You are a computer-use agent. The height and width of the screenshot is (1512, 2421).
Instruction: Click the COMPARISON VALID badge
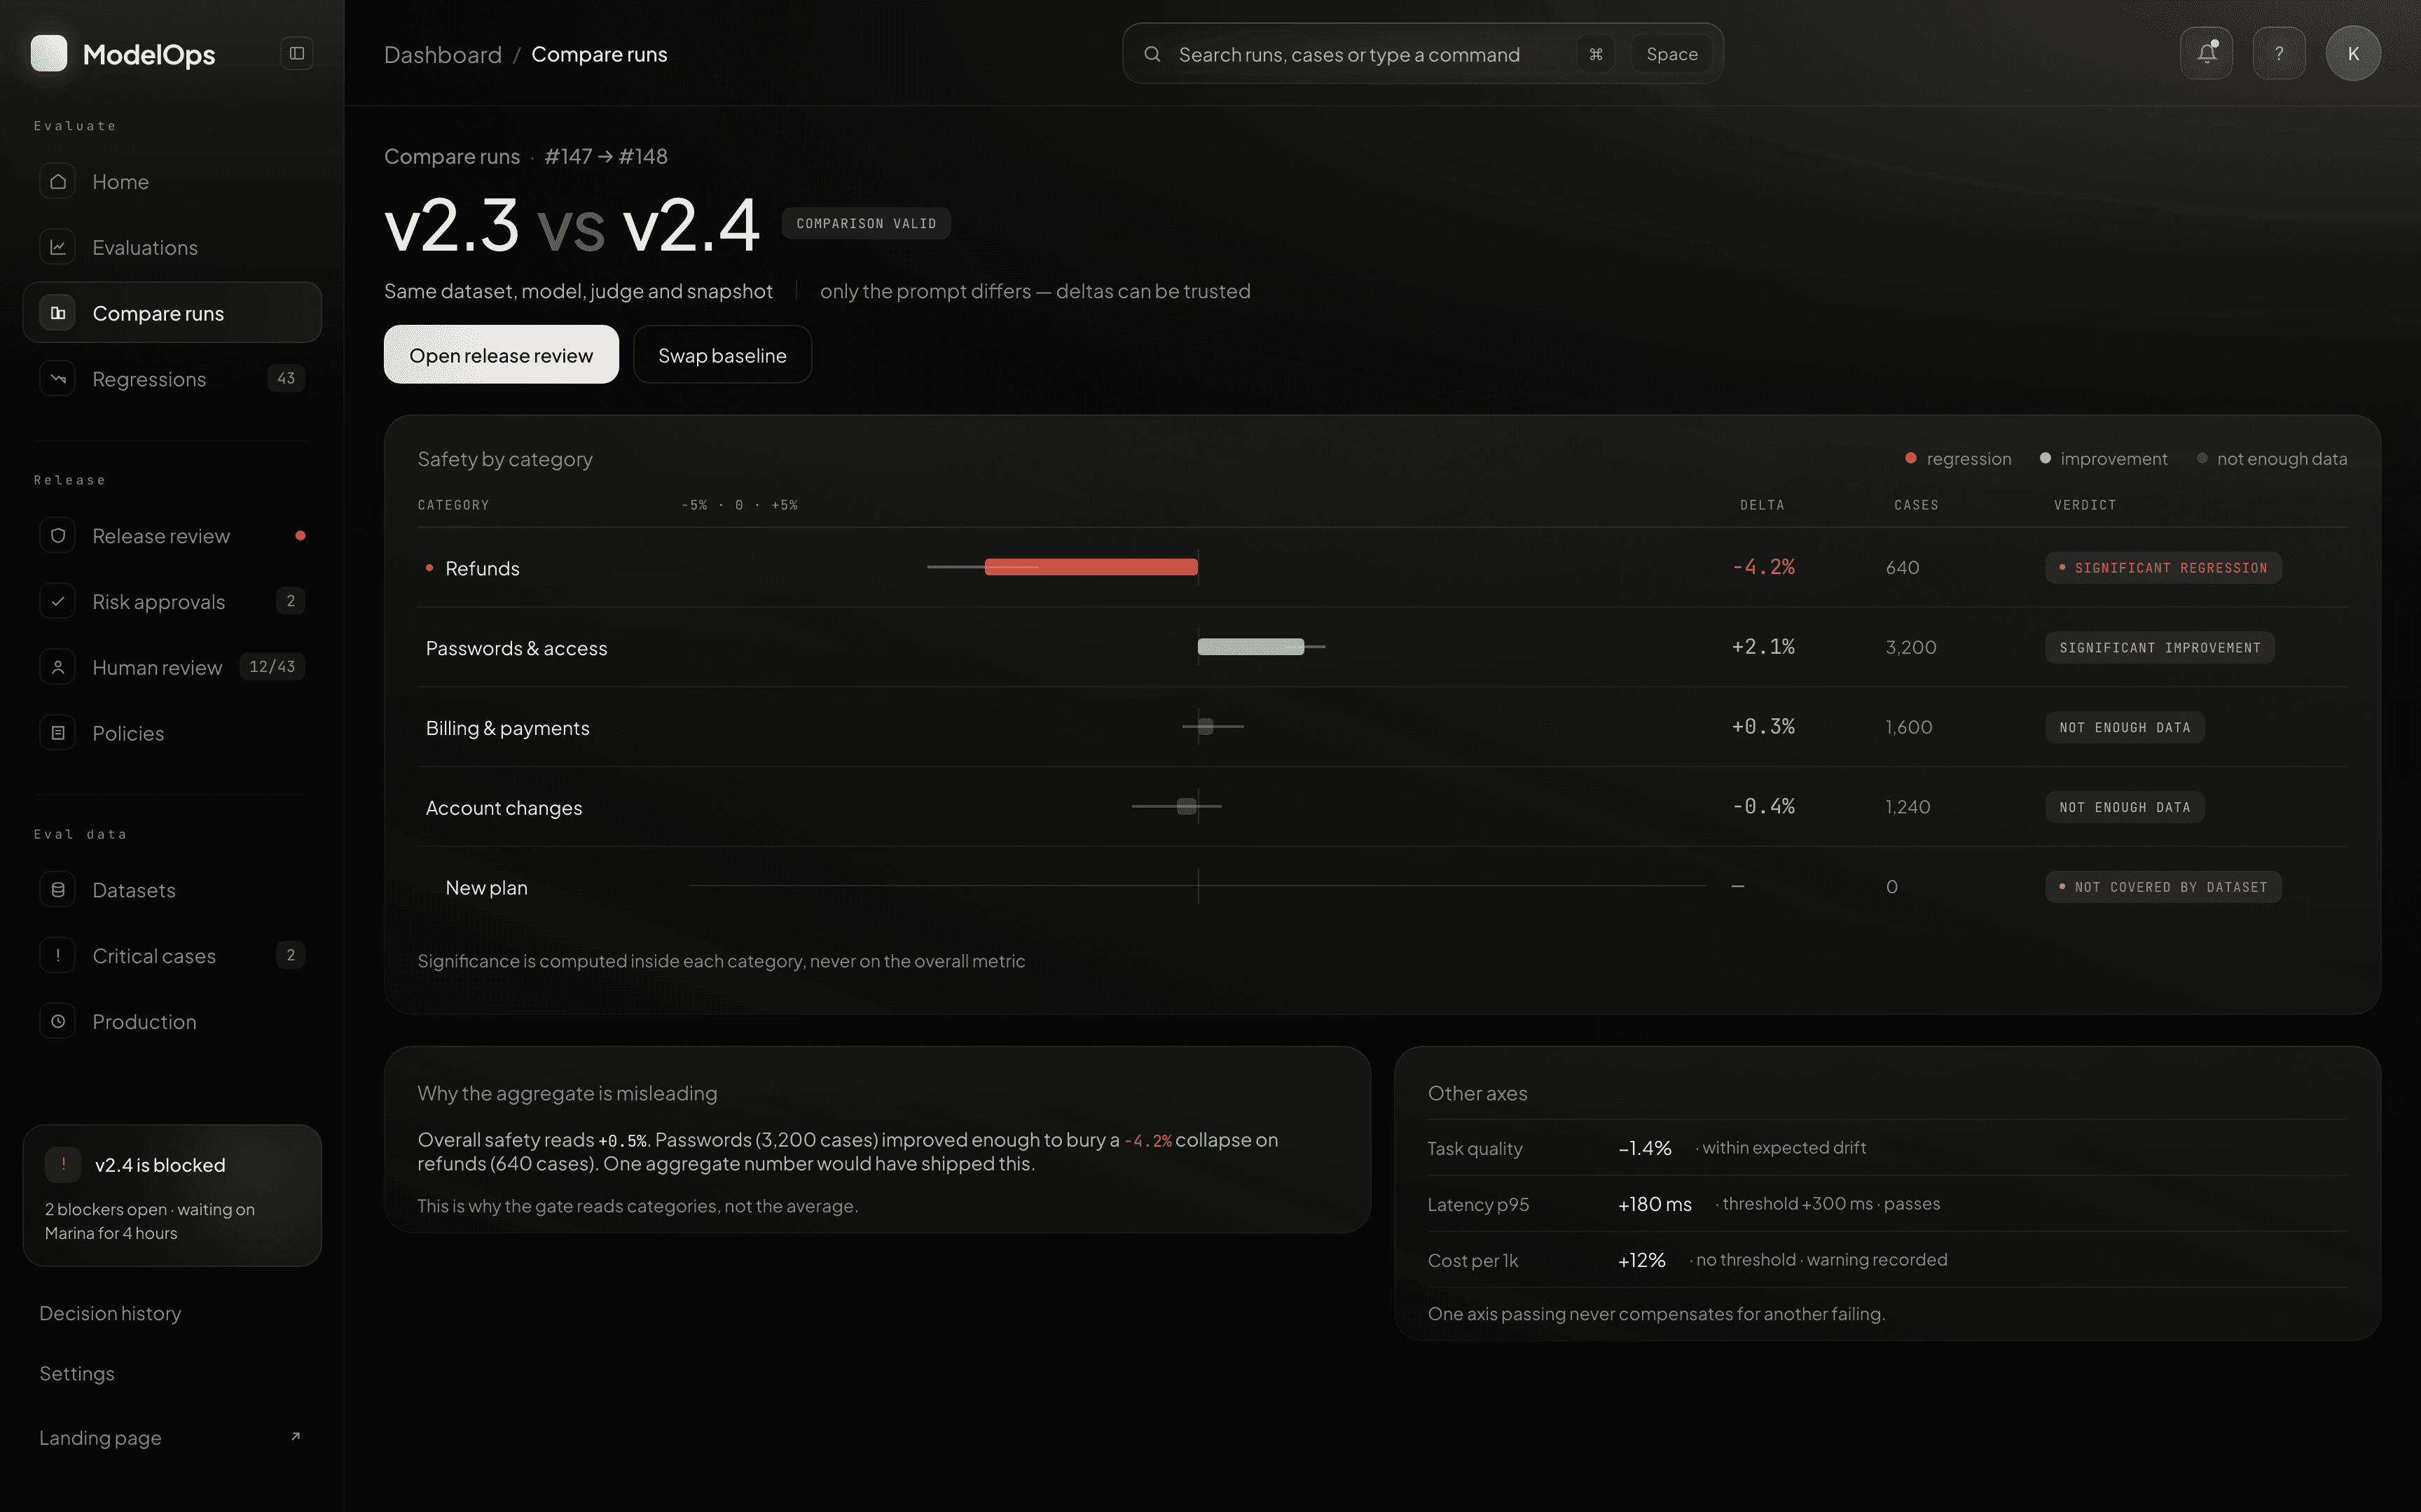pyautogui.click(x=867, y=223)
